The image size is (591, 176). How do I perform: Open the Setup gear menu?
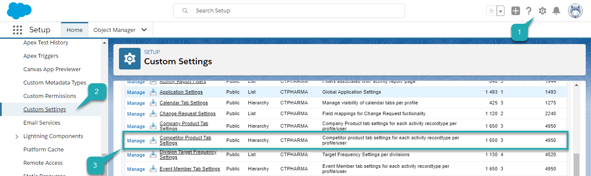tap(542, 11)
